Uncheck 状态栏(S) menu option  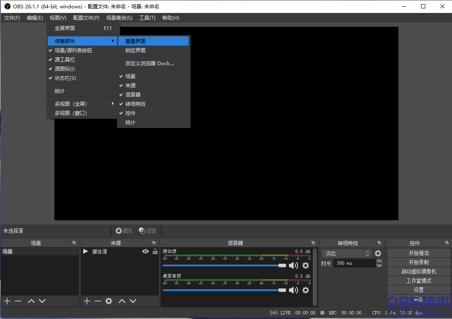click(x=82, y=78)
